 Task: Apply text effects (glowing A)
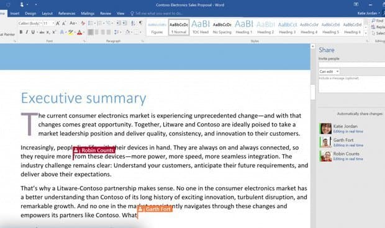click(62, 32)
